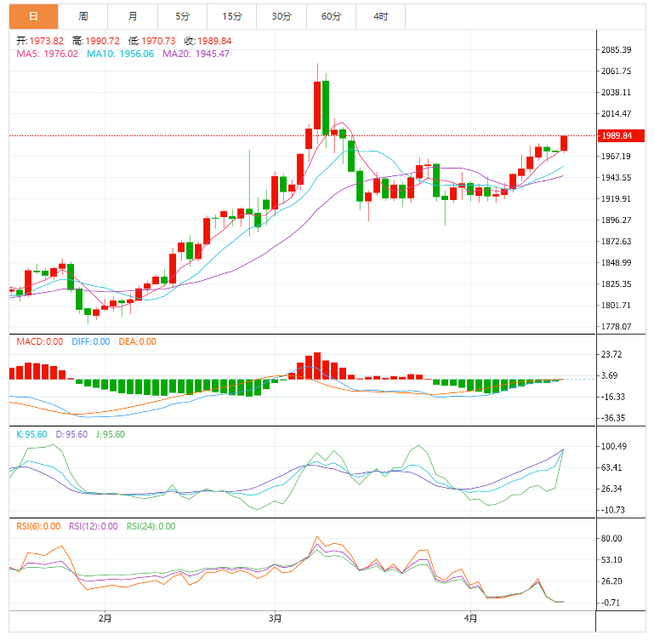Click the MACD:0.00 label
654x641 pixels.
[x=40, y=341]
